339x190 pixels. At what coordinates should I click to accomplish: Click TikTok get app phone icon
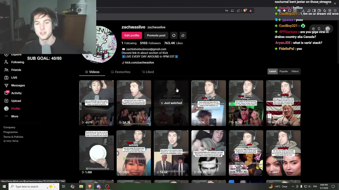[x=319, y=28]
